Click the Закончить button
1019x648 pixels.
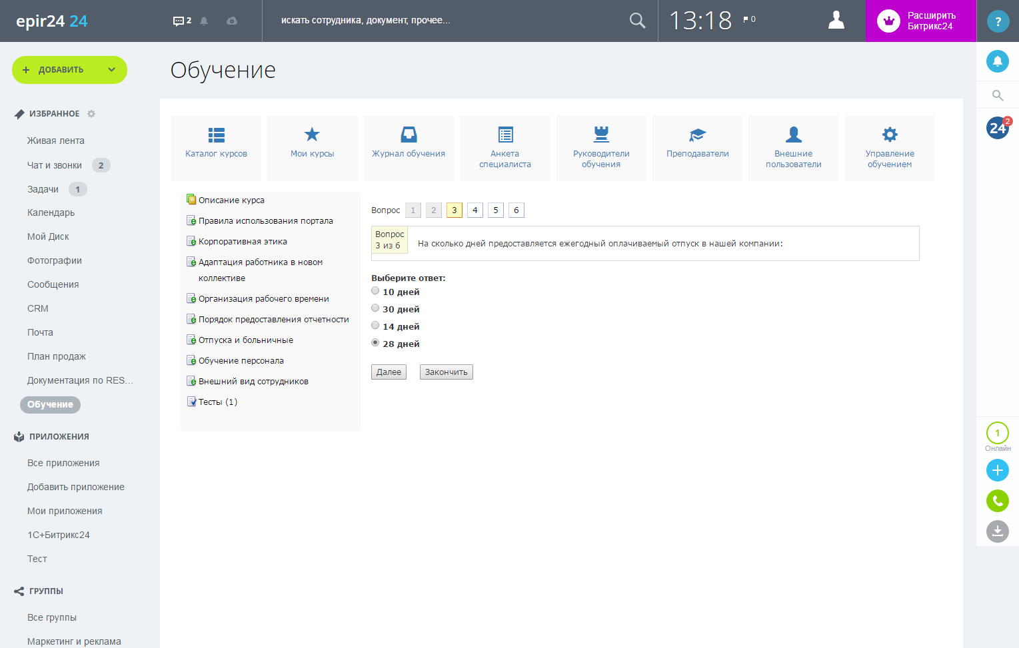[x=447, y=372]
